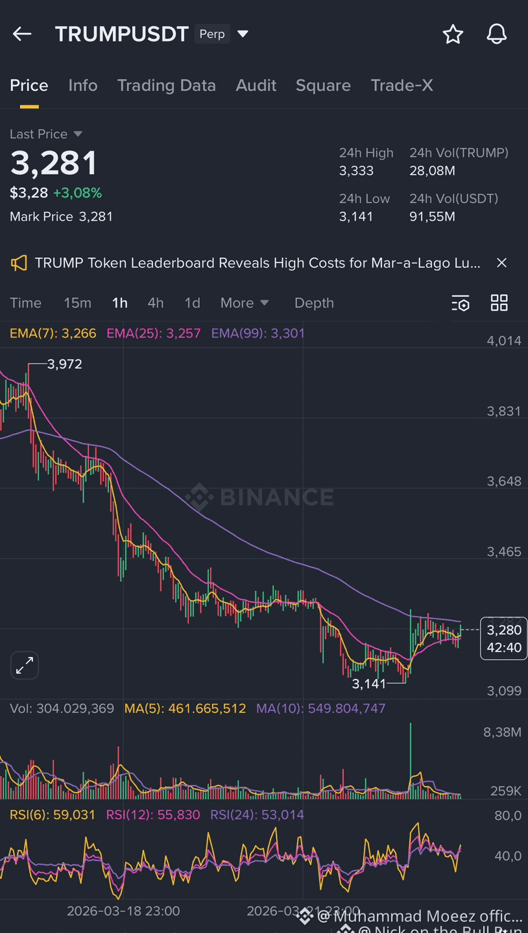Tap the 24h High value 3,333

pos(356,171)
